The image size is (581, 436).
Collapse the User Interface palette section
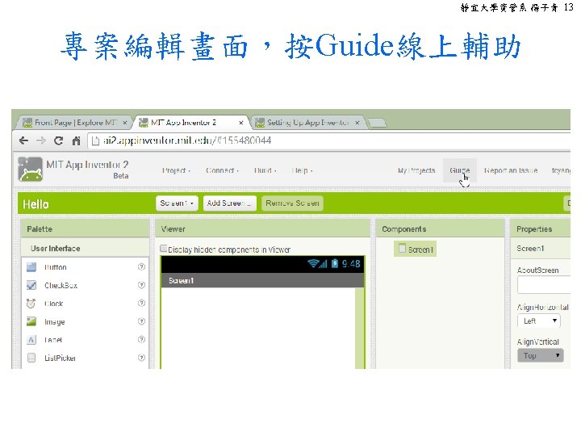[86, 249]
